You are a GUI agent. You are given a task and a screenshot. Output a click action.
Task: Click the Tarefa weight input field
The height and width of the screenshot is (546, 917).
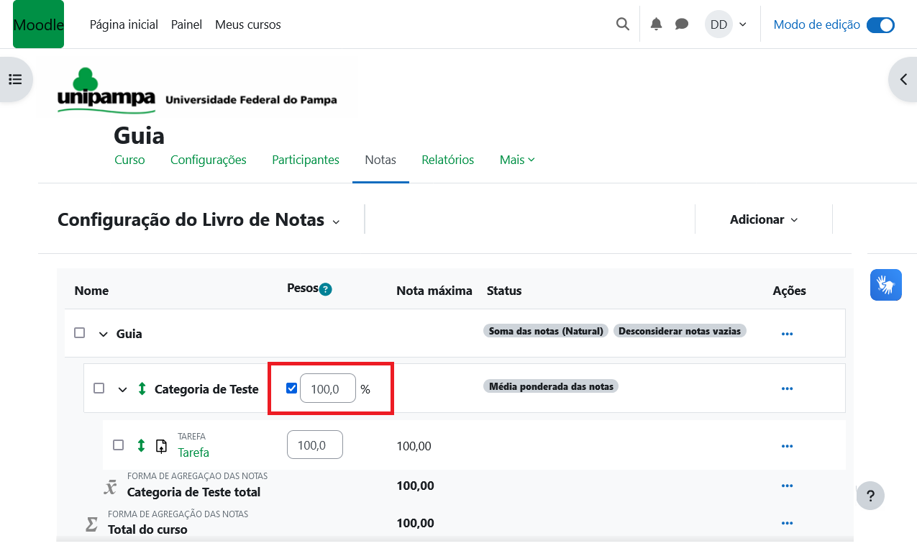click(x=314, y=445)
